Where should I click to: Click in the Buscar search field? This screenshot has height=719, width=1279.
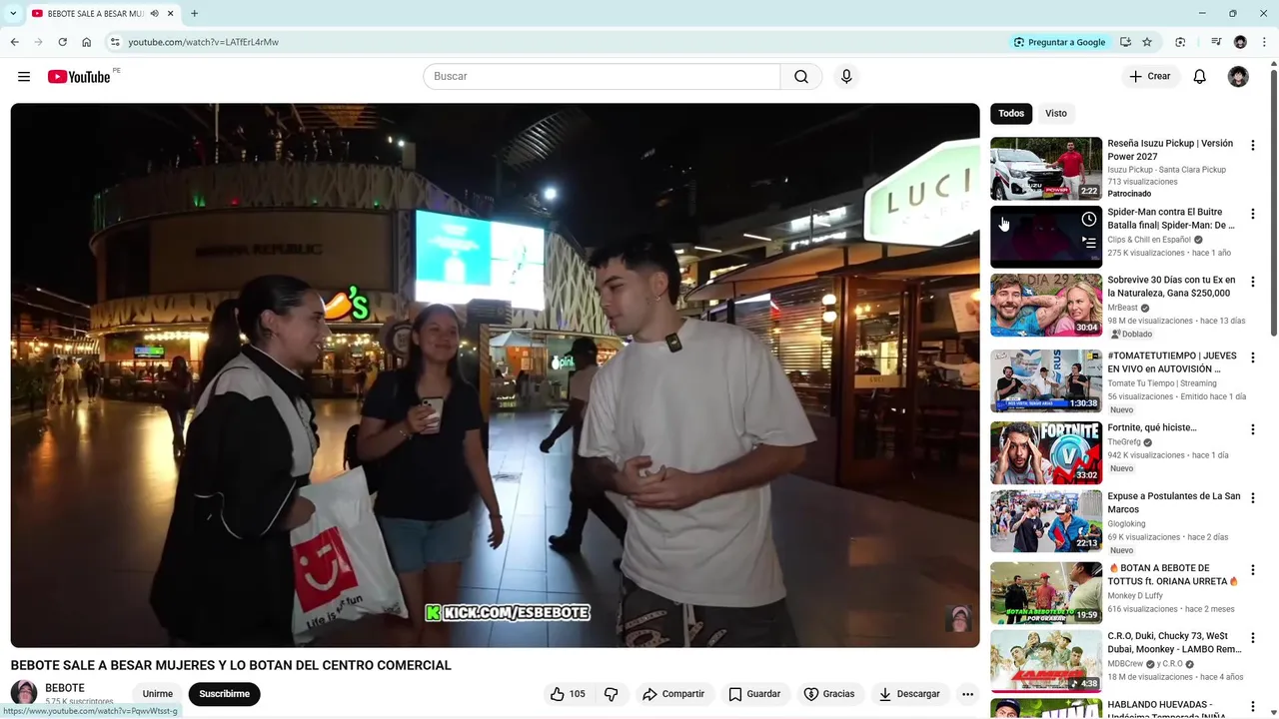(x=602, y=77)
